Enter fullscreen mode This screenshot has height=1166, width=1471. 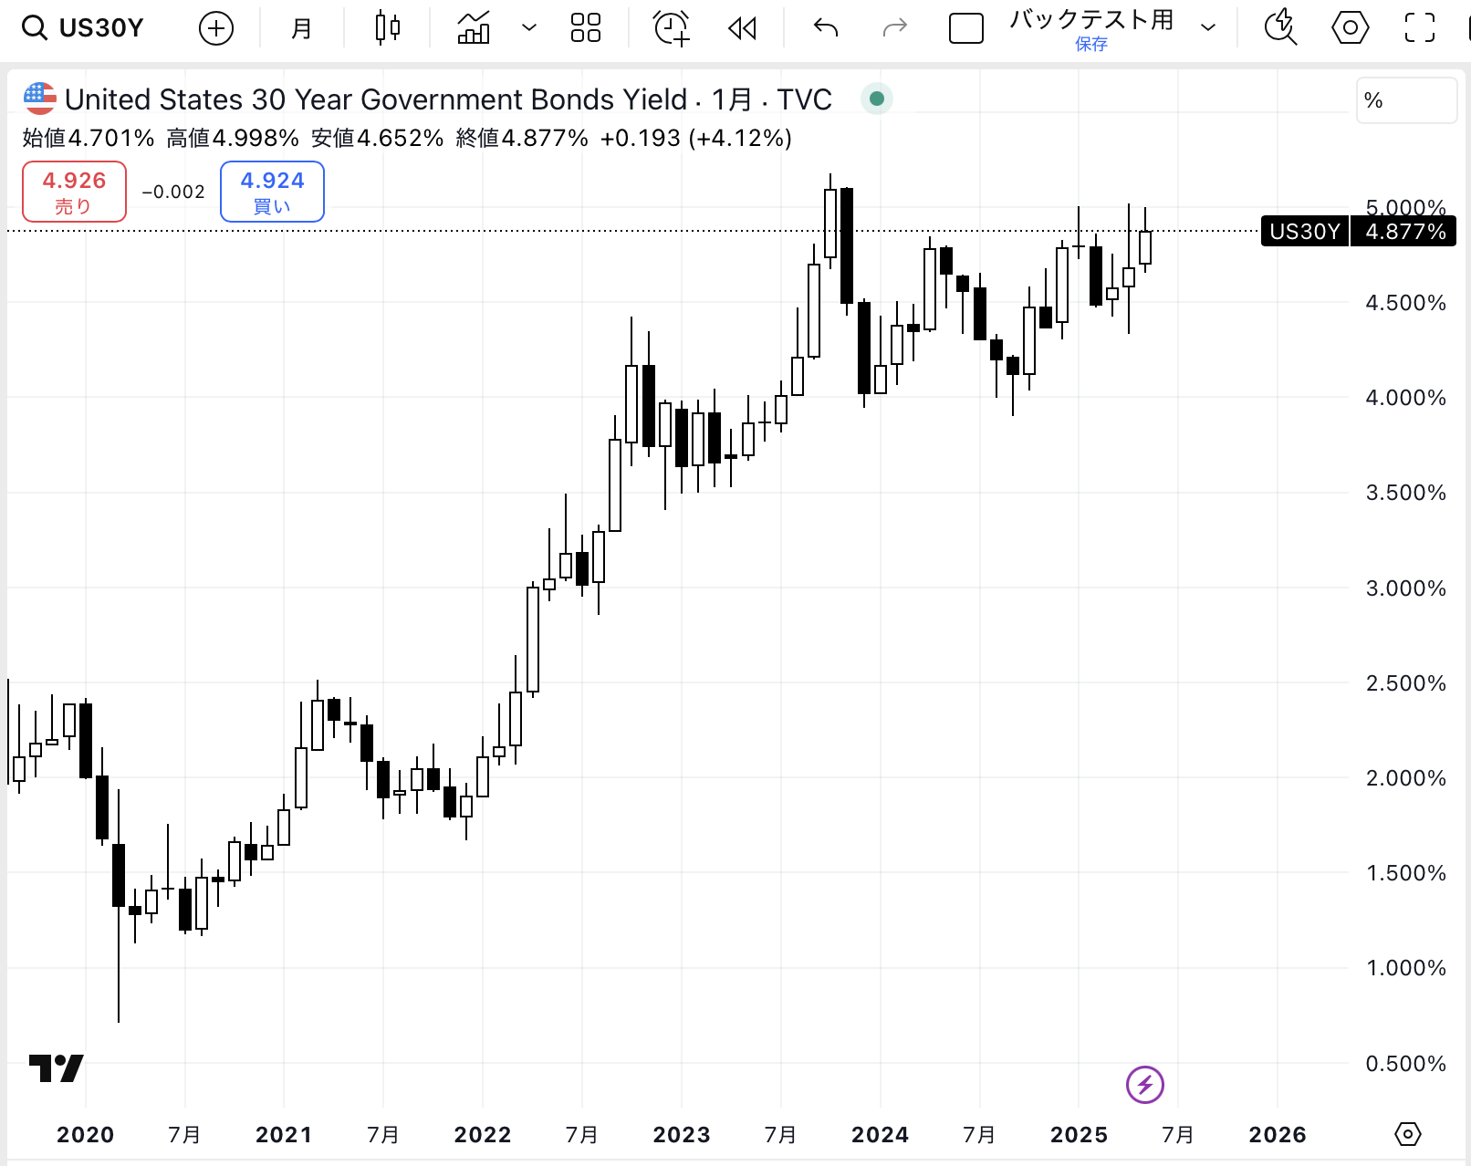click(x=1420, y=28)
